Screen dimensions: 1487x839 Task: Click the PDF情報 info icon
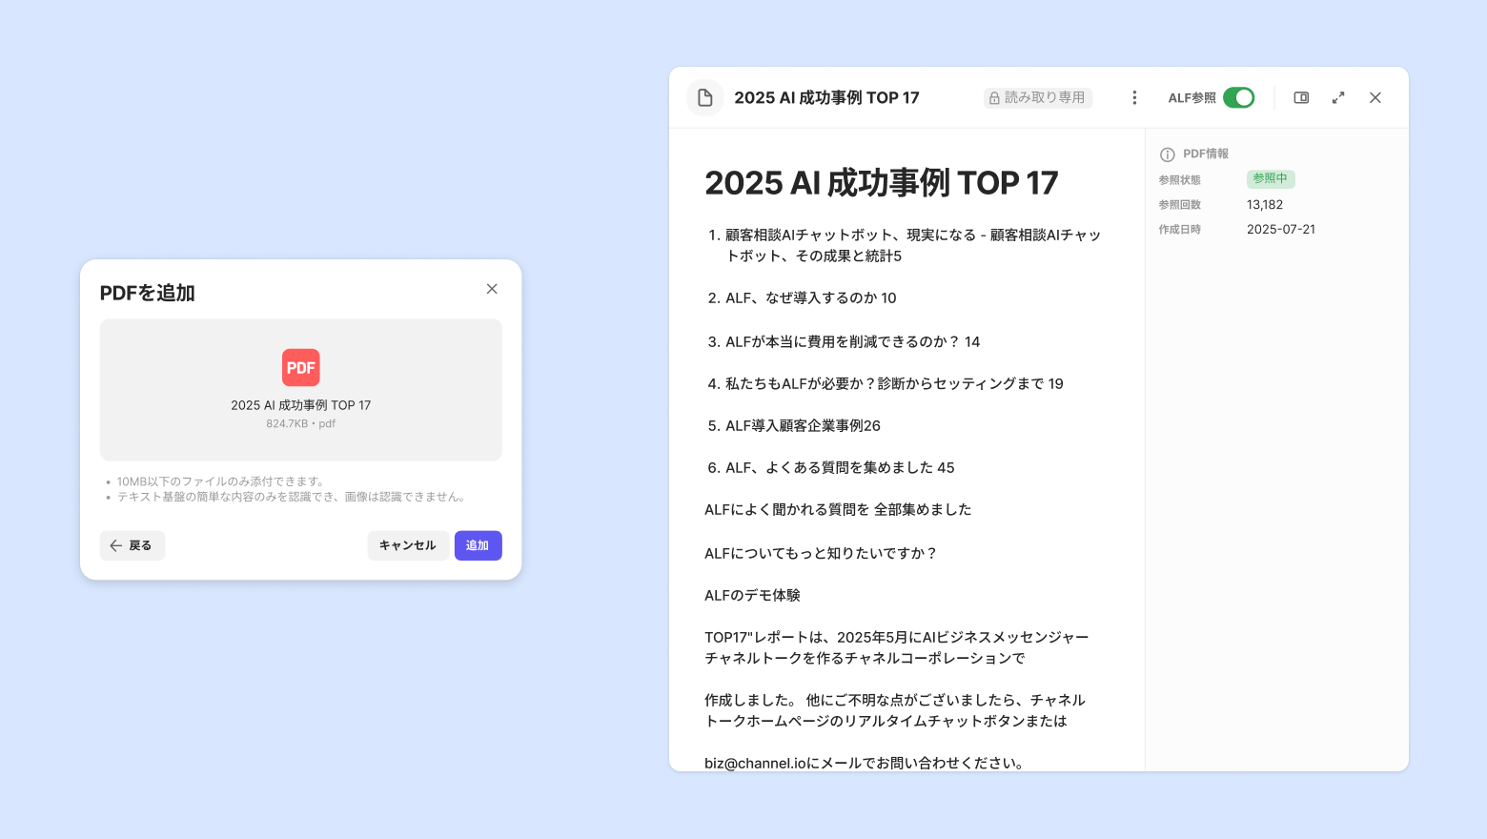pos(1167,154)
